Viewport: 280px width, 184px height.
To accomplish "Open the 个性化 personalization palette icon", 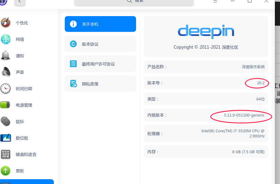I will [5, 23].
